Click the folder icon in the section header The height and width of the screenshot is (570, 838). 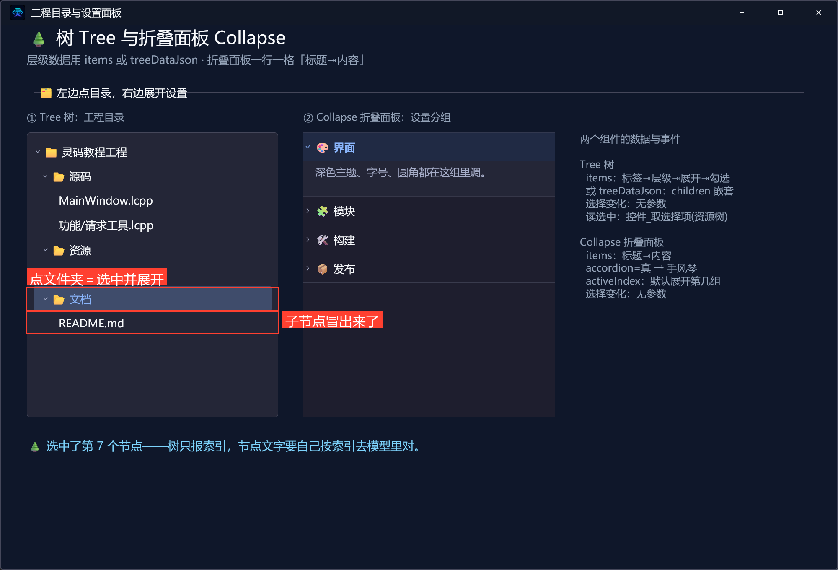pos(46,93)
